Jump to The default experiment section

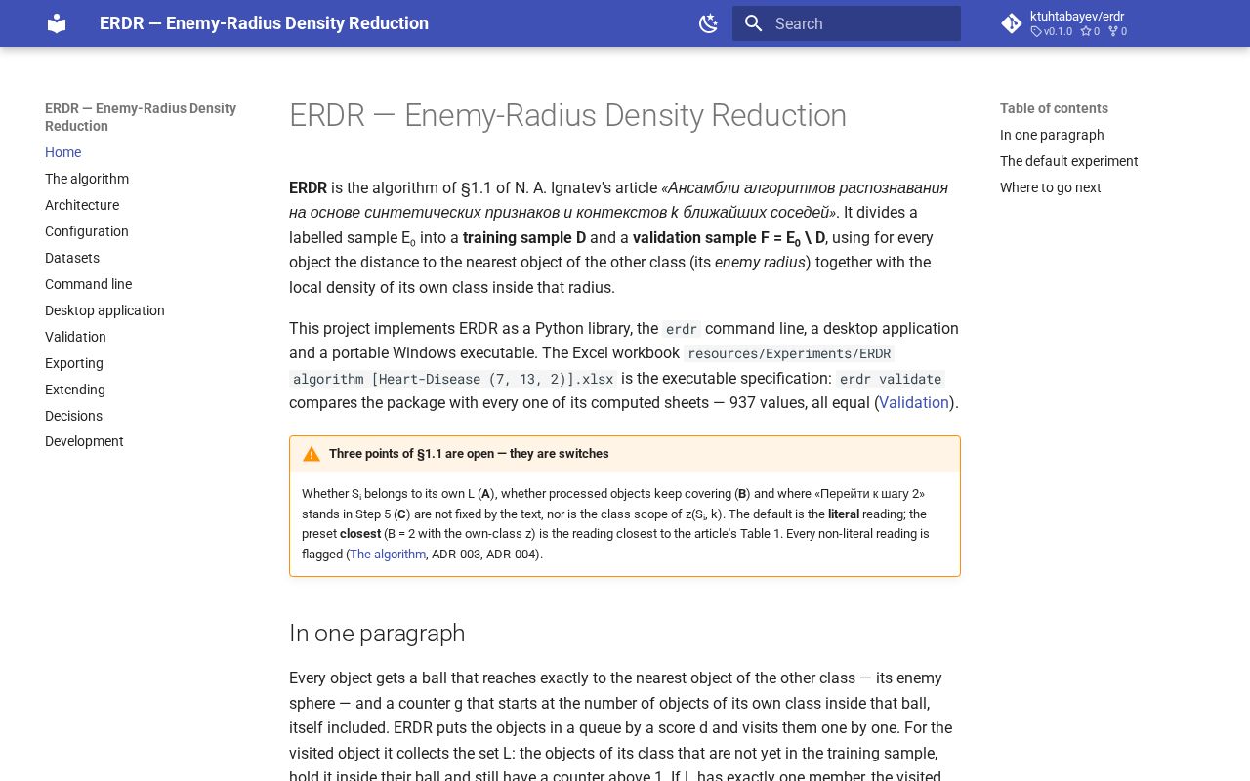[x=1069, y=161]
